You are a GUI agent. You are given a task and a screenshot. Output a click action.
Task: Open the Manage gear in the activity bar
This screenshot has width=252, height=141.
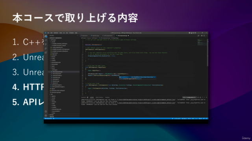pyautogui.click(x=46, y=116)
